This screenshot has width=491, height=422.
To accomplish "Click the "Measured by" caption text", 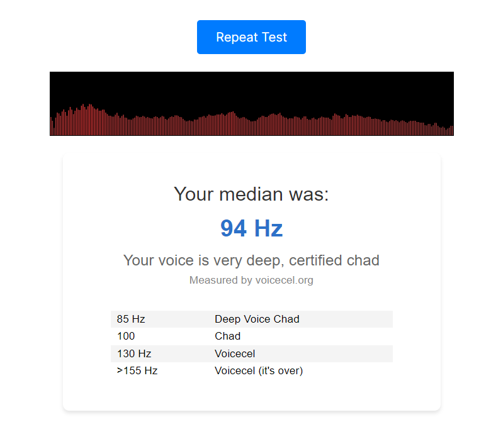I will 222,280.
